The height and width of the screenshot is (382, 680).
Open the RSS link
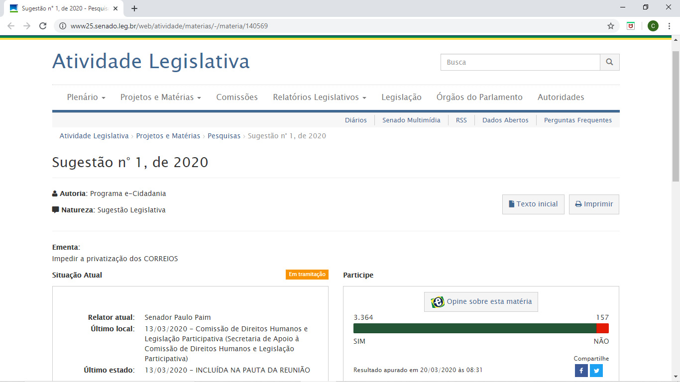click(461, 120)
